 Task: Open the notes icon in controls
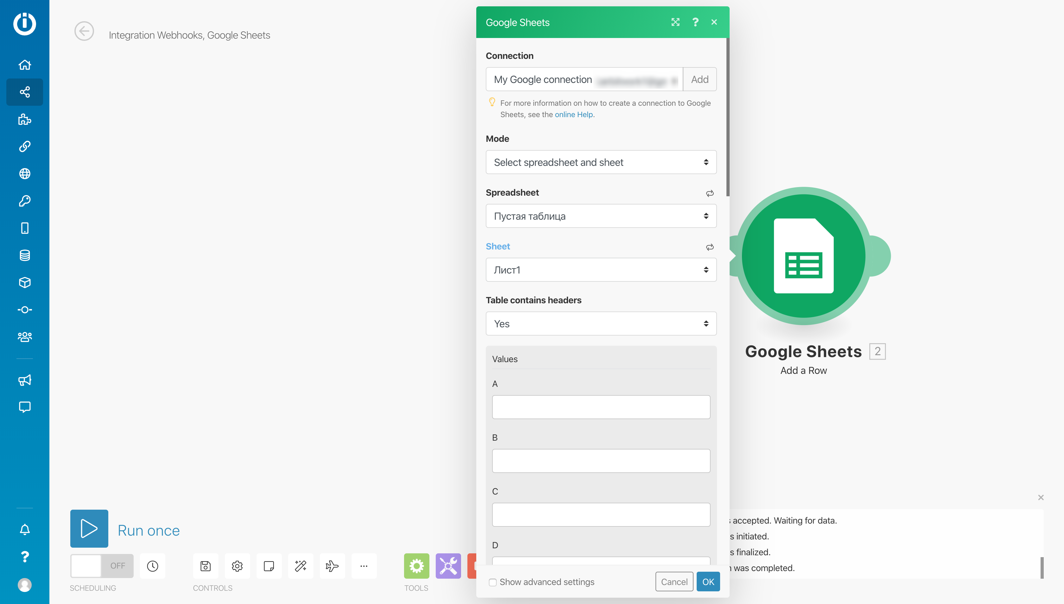[x=269, y=566]
